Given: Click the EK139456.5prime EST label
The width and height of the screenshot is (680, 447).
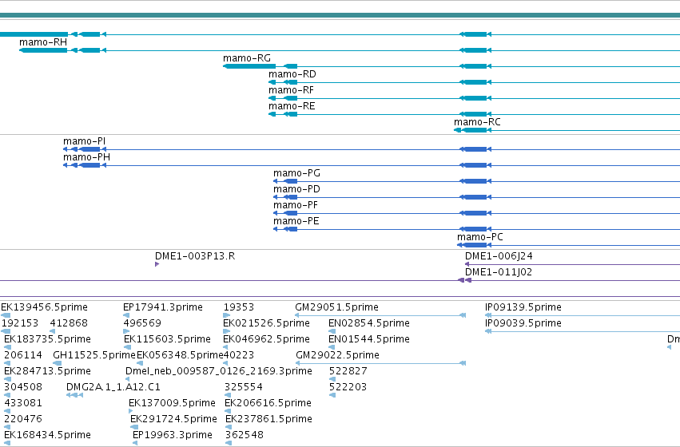Looking at the screenshot, I should tap(44, 307).
